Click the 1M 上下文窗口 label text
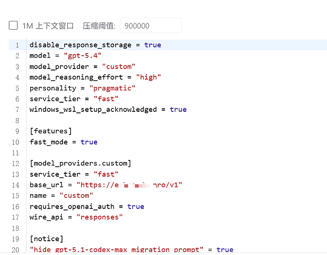This screenshot has width=327, height=255. coord(48,26)
